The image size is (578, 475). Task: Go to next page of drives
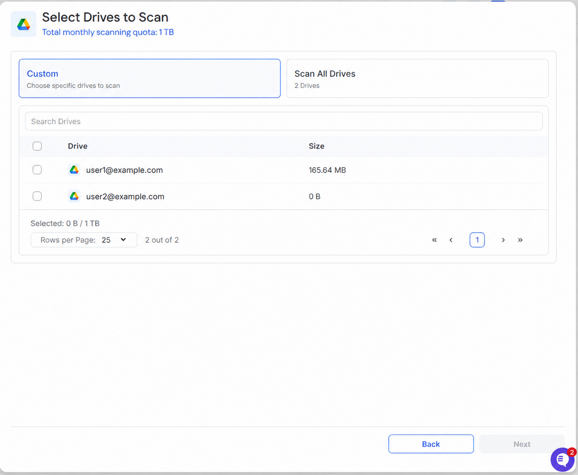(503, 240)
